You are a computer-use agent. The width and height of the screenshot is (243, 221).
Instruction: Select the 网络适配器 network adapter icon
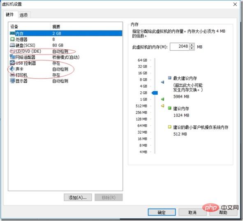tap(12, 57)
